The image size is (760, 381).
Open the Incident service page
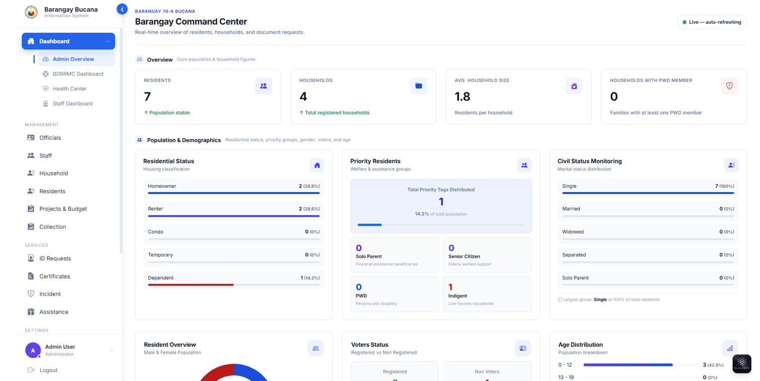click(x=68, y=294)
